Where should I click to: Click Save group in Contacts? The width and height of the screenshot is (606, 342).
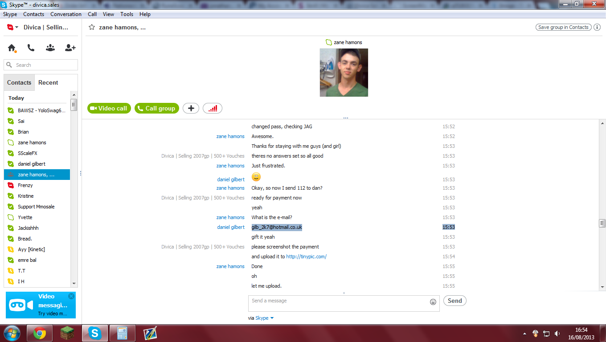point(564,27)
